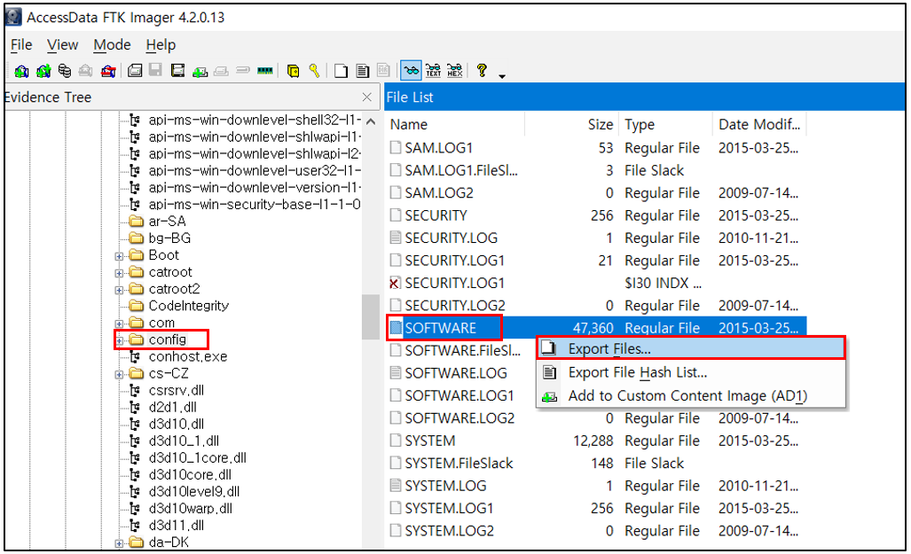Choose Export Files... from the context menu
911x554 pixels.
691,348
